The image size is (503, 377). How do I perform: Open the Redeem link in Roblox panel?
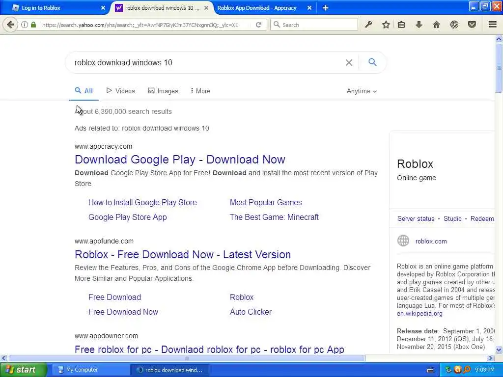point(482,218)
